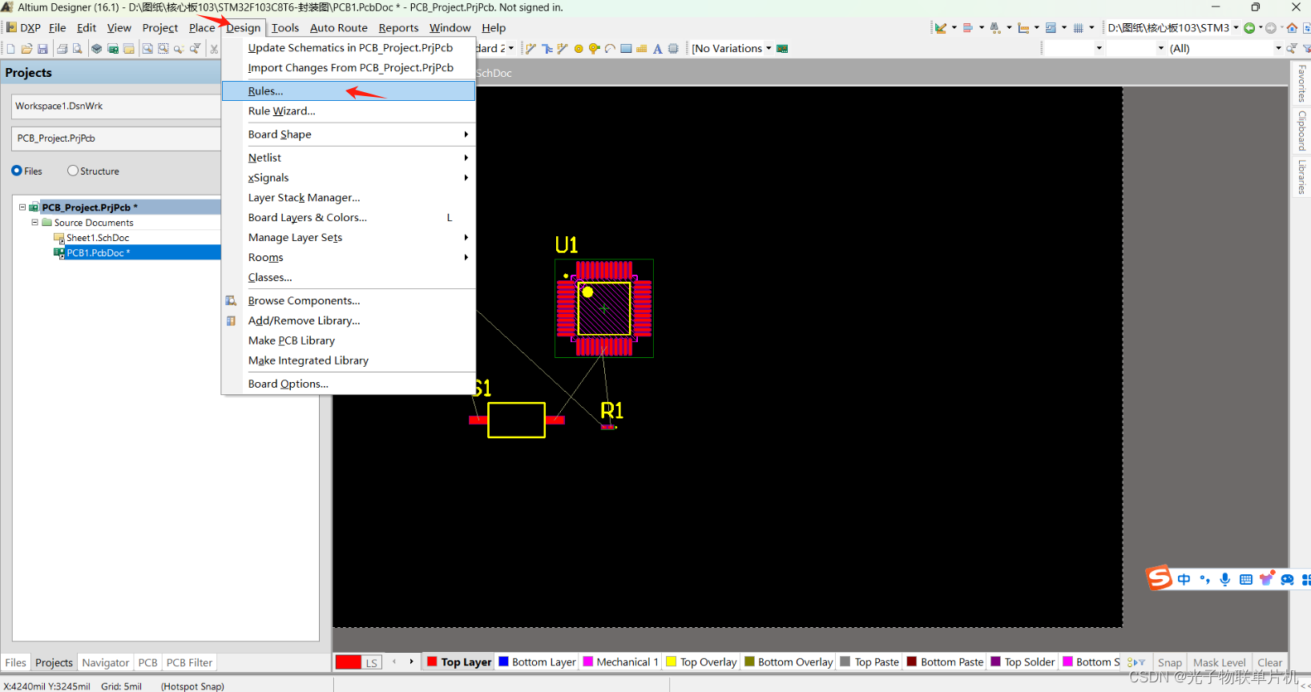This screenshot has width=1311, height=692.
Task: Select the Place Pad tool icon
Action: 579,49
